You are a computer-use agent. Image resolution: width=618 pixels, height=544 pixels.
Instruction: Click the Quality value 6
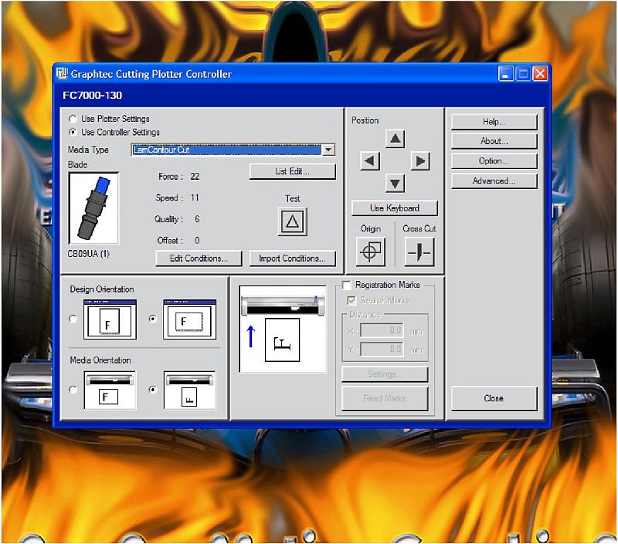tap(197, 219)
